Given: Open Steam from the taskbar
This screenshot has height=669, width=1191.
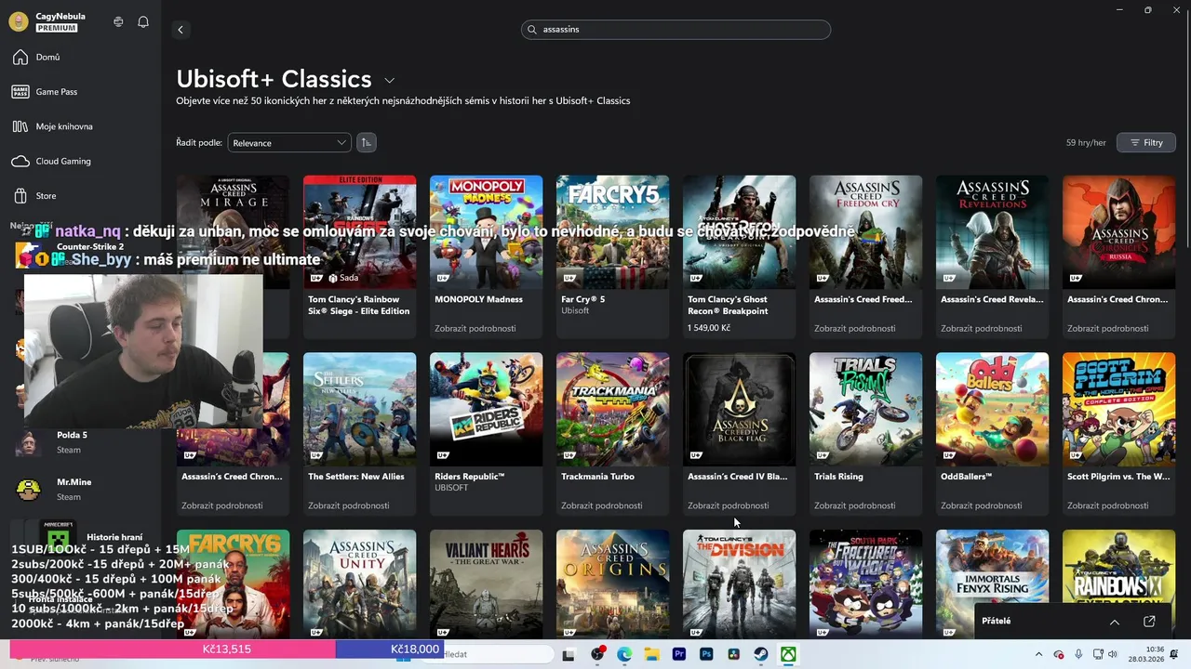Looking at the screenshot, I should tap(761, 654).
